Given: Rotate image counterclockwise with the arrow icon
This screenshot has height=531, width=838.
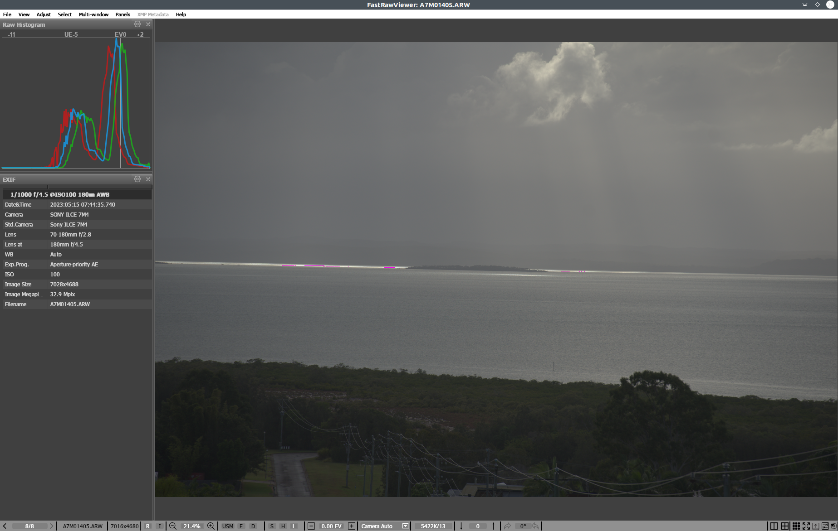Looking at the screenshot, I should tap(536, 526).
